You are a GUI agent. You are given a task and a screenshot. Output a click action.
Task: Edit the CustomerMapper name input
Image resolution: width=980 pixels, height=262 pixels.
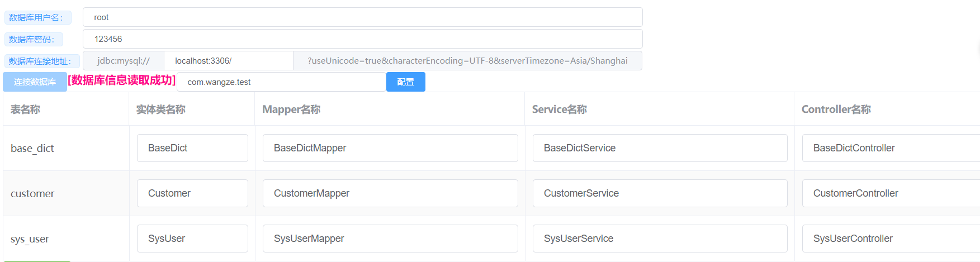[x=390, y=193]
